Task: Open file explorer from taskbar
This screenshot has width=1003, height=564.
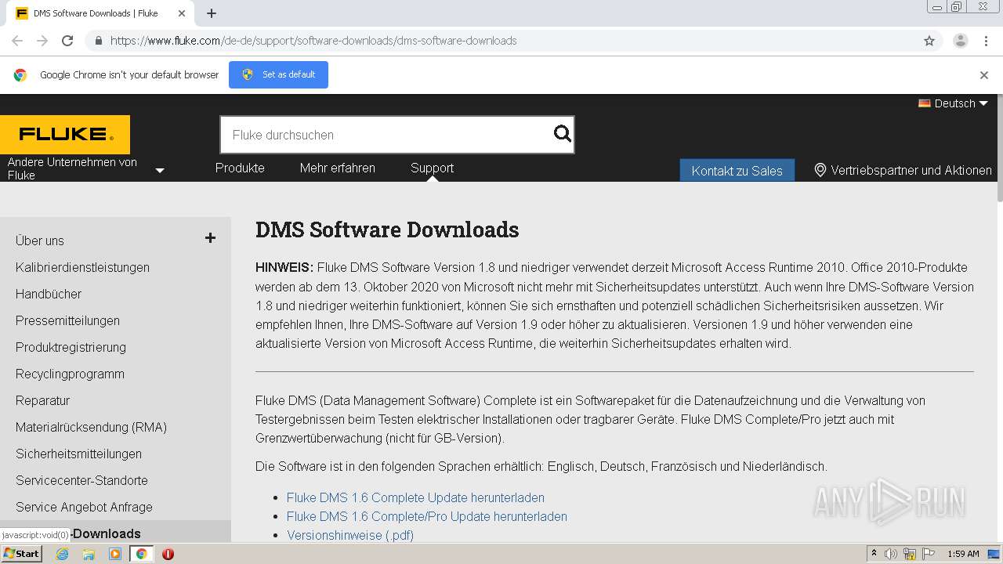Action: pyautogui.click(x=89, y=554)
